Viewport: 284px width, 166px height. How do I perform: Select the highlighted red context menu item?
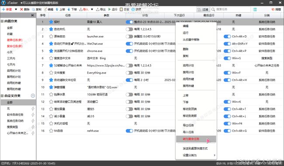tap(196, 139)
